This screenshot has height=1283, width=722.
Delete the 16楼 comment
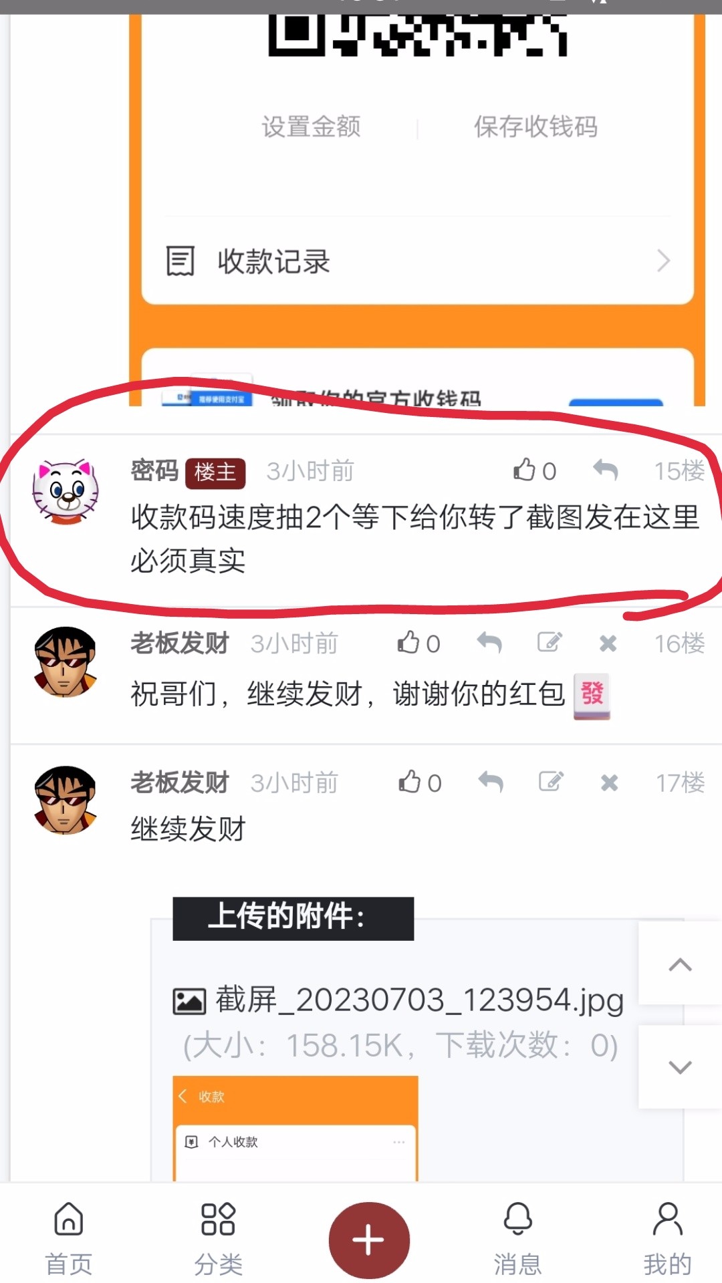(x=608, y=644)
